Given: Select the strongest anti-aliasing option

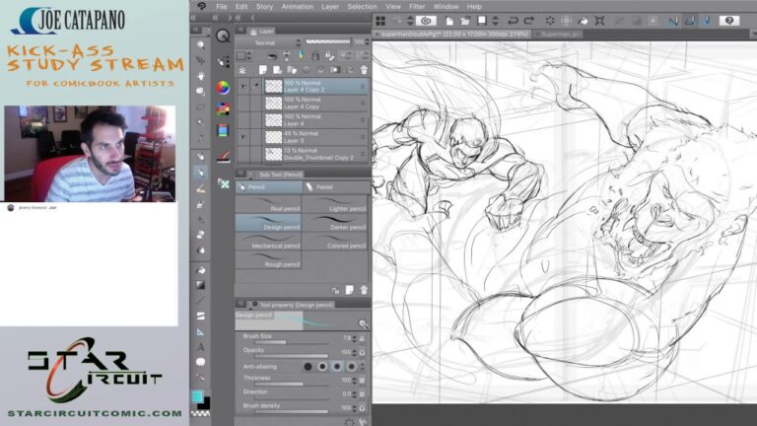Looking at the screenshot, I should pos(352,366).
